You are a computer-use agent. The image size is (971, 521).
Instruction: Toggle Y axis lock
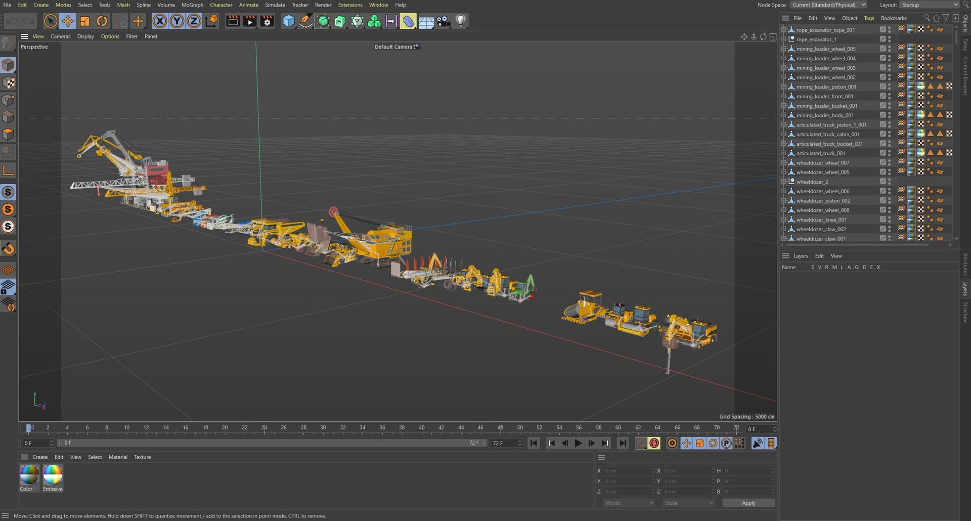pos(177,21)
